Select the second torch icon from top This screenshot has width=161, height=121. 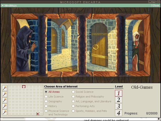(5, 94)
